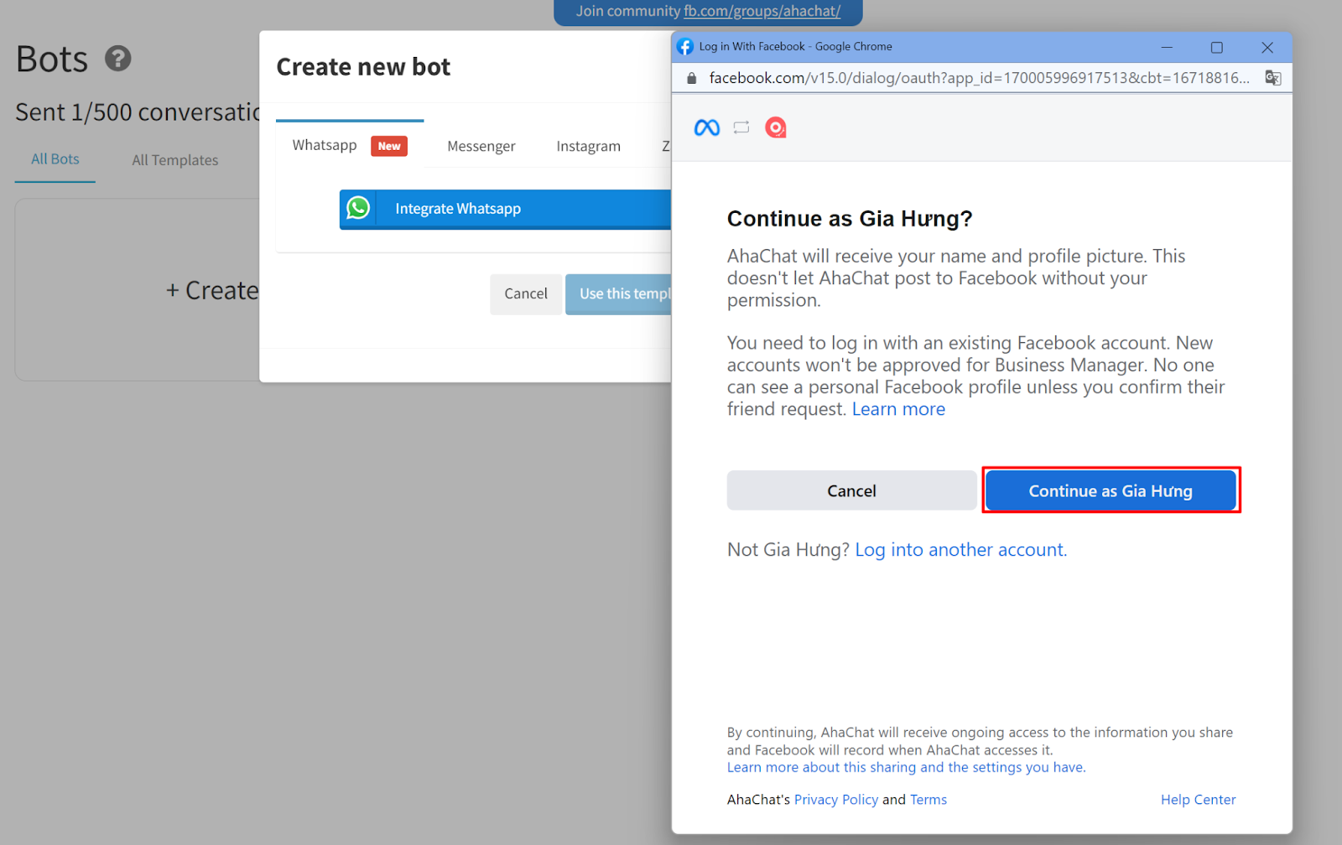Close the Log in With Facebook window
This screenshot has width=1342, height=845.
tap(1267, 47)
